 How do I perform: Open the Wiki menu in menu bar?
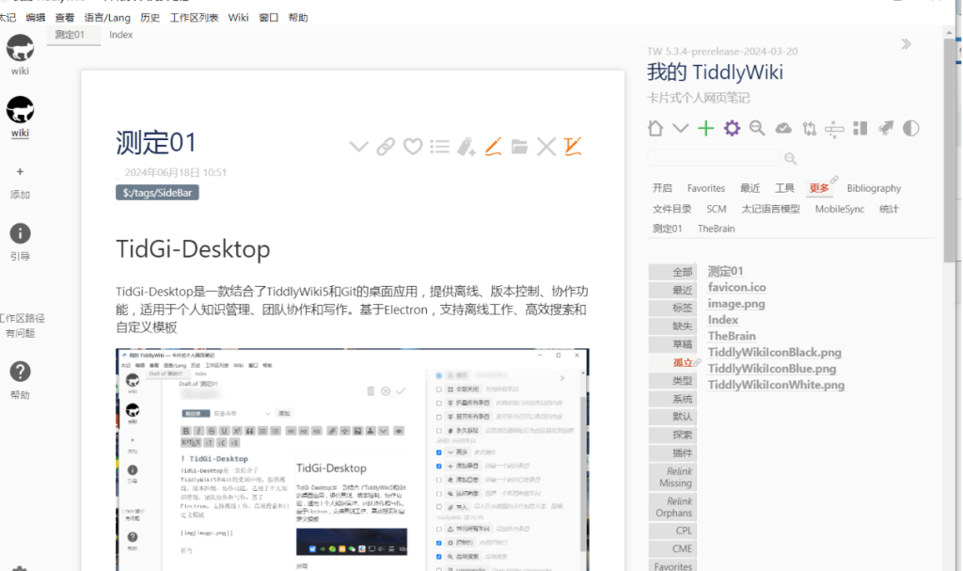[x=238, y=18]
